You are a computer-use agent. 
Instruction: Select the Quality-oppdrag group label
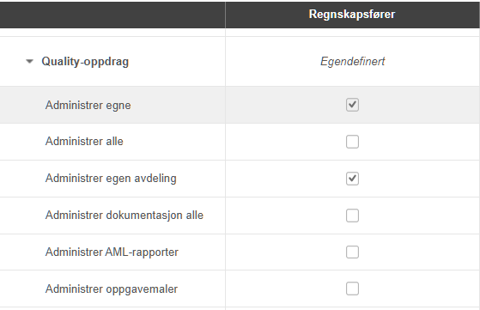(x=85, y=62)
